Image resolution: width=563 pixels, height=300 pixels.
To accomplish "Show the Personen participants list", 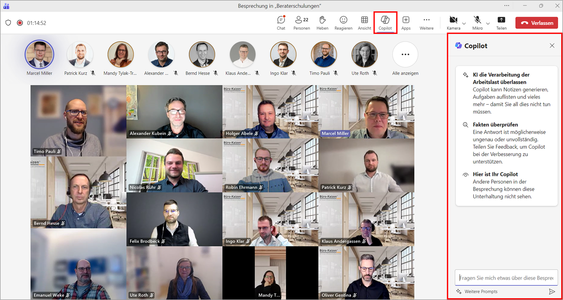I will click(x=301, y=23).
